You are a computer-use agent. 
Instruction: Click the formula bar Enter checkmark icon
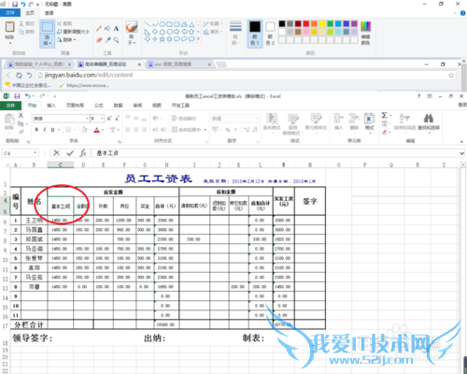70,153
